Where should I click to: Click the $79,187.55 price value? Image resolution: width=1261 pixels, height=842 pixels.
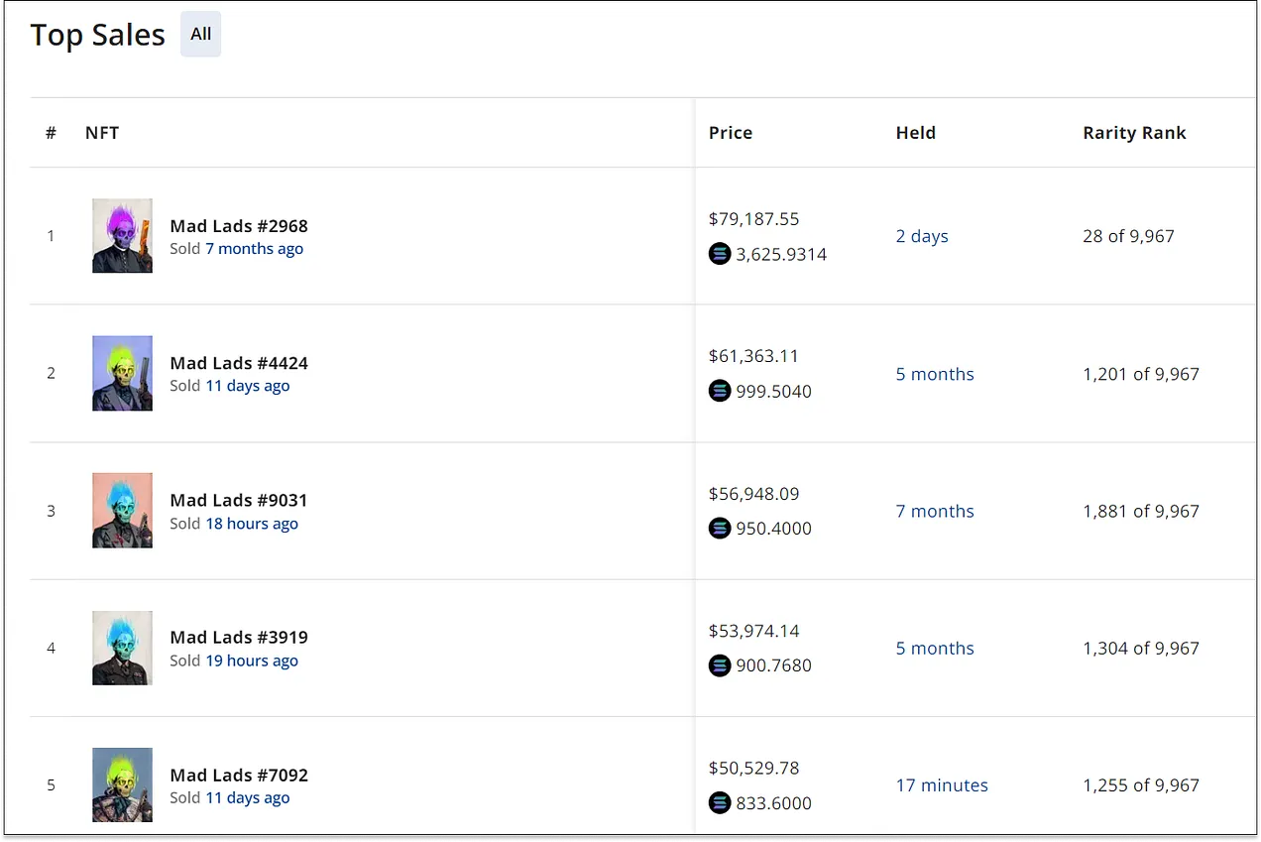click(x=753, y=219)
